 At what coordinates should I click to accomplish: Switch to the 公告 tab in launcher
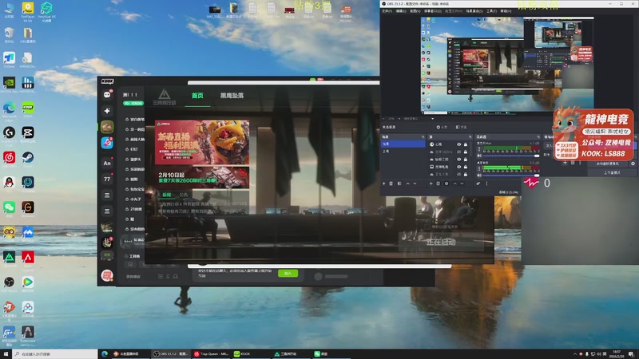point(184,195)
